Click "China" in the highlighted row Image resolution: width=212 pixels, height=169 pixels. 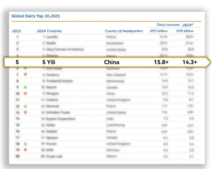[112, 62]
